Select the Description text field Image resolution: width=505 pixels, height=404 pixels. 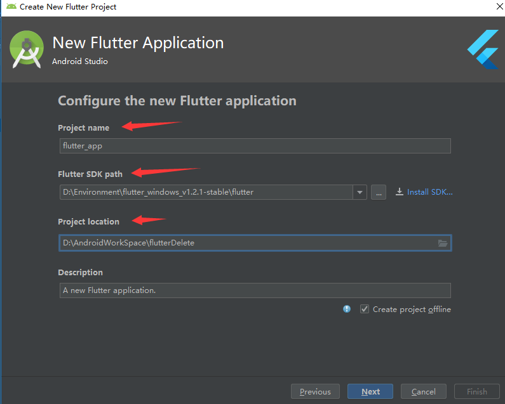(254, 290)
